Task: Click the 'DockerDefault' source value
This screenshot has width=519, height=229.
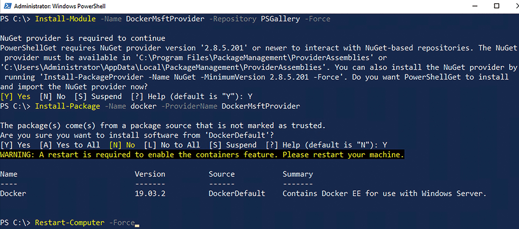Action: [237, 193]
